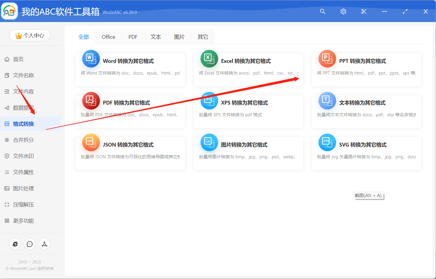
Task: Open the 文本转换为其它格式 tool icon
Action: pos(327,100)
